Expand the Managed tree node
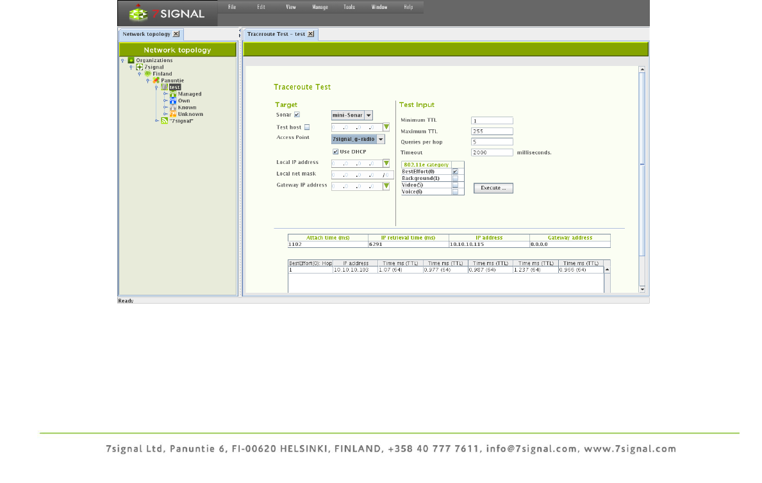 click(x=165, y=94)
